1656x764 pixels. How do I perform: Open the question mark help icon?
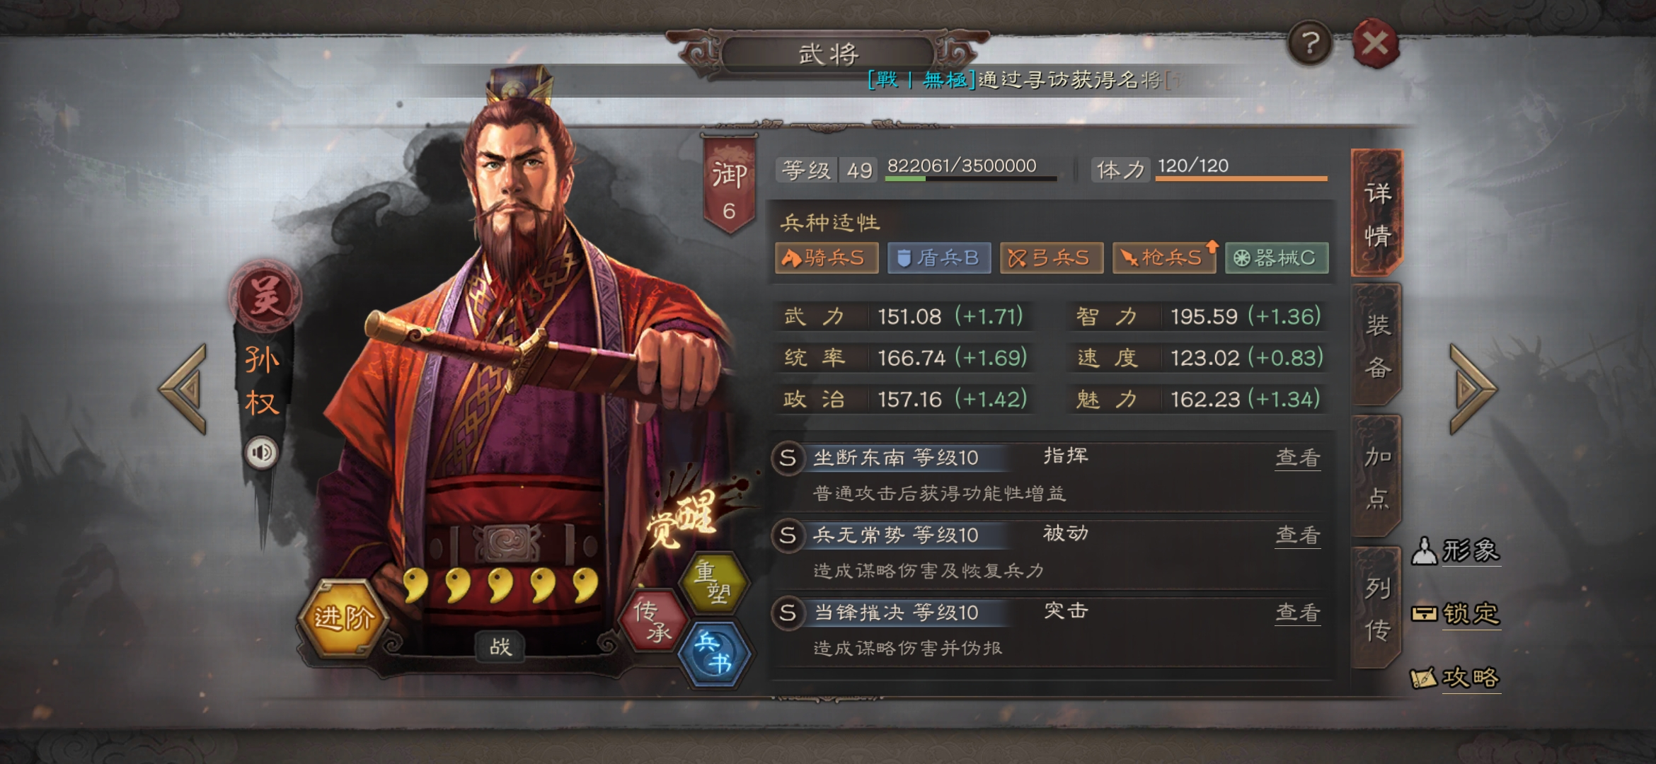(x=1310, y=44)
